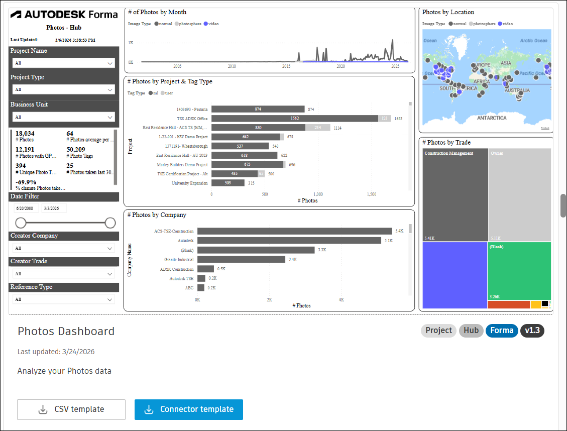This screenshot has width=567, height=431.
Task: Open the Project Name dropdown
Action: [64, 63]
